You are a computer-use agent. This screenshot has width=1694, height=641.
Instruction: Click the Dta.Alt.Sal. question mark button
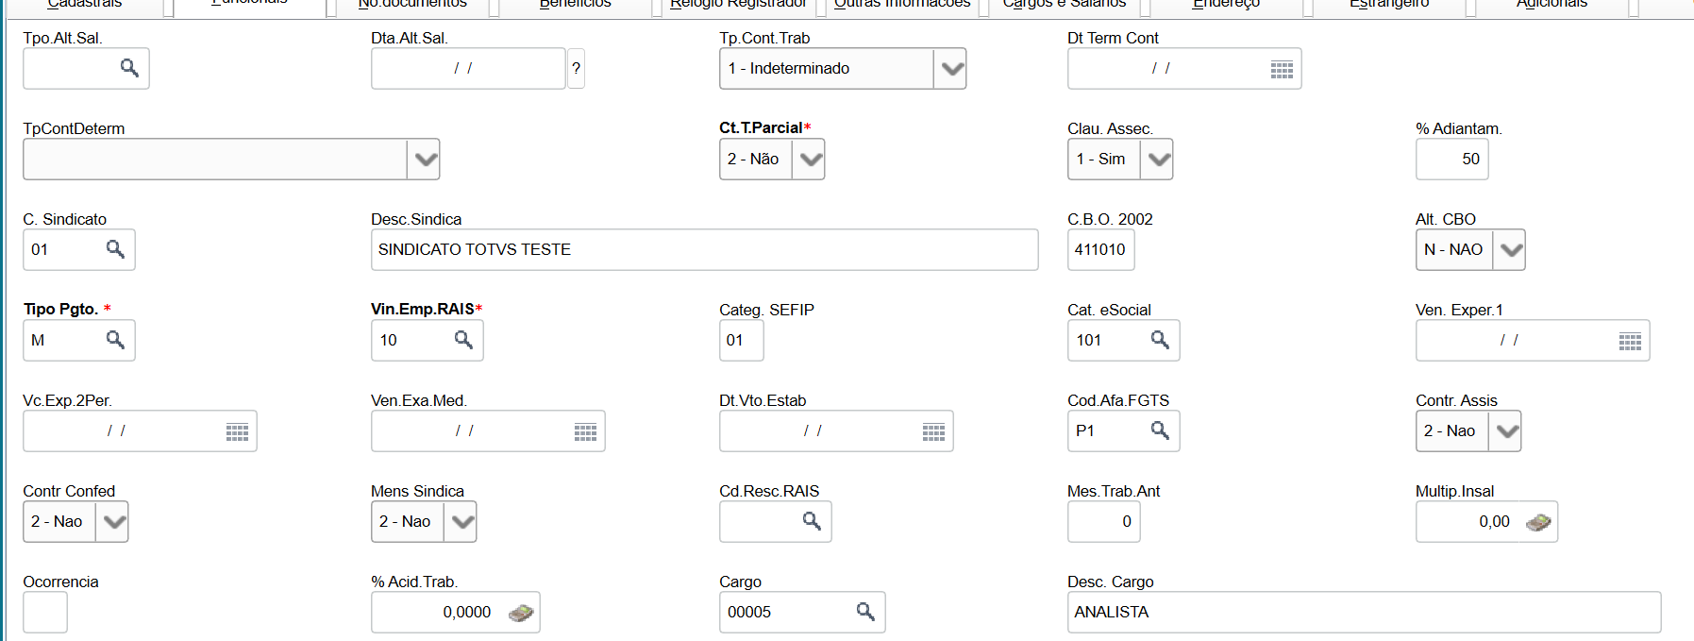576,69
